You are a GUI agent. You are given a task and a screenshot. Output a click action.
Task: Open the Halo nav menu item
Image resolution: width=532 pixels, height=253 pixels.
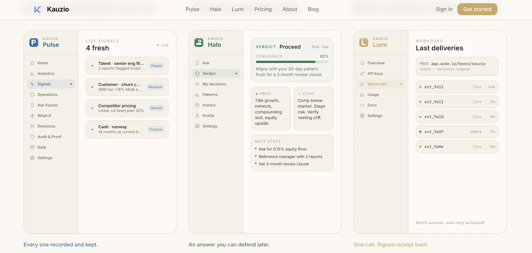(215, 9)
